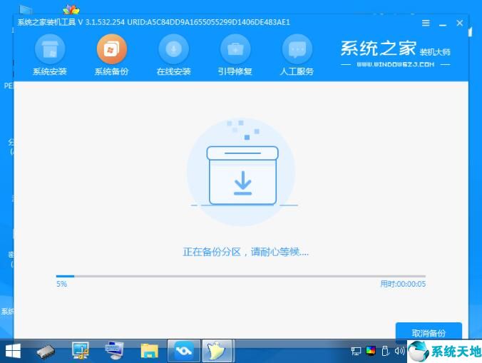This screenshot has width=482, height=363.
Task: Select the 系统备份 orange icon
Action: coord(111,49)
